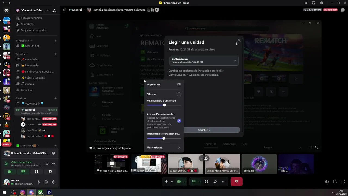Open JoelGima video tile
The height and width of the screenshot is (196, 348).
coord(259,164)
